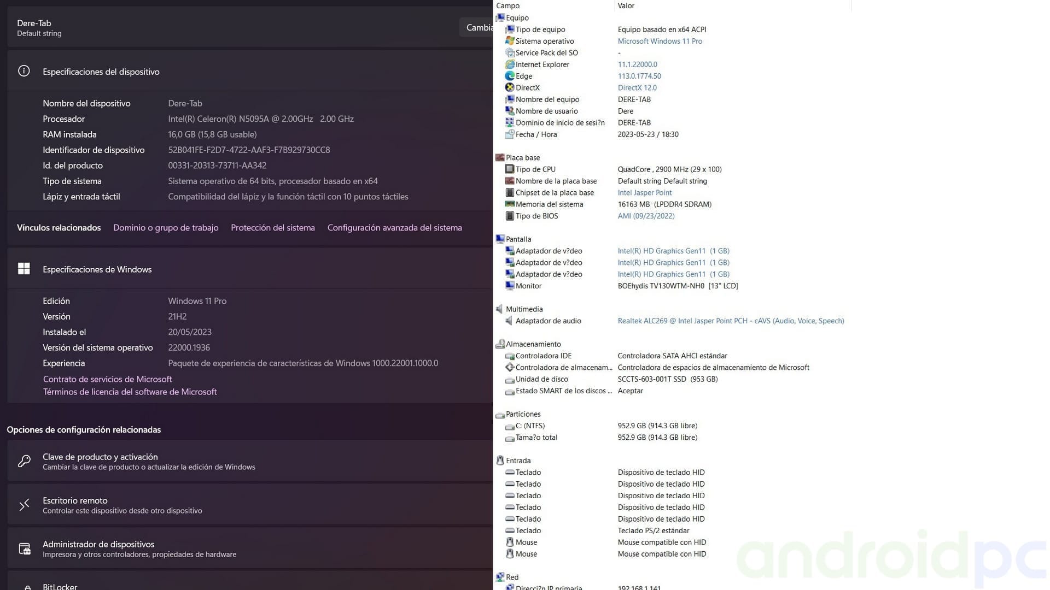
Task: Click the Chipset de la placa base icon
Action: 510,193
